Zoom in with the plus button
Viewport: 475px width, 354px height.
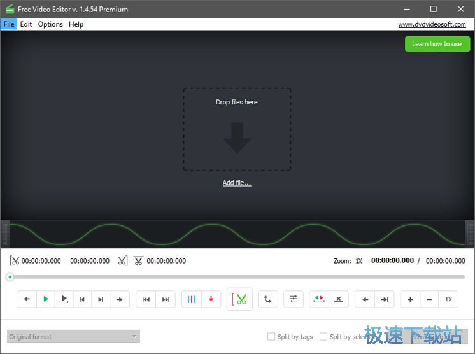(x=410, y=299)
